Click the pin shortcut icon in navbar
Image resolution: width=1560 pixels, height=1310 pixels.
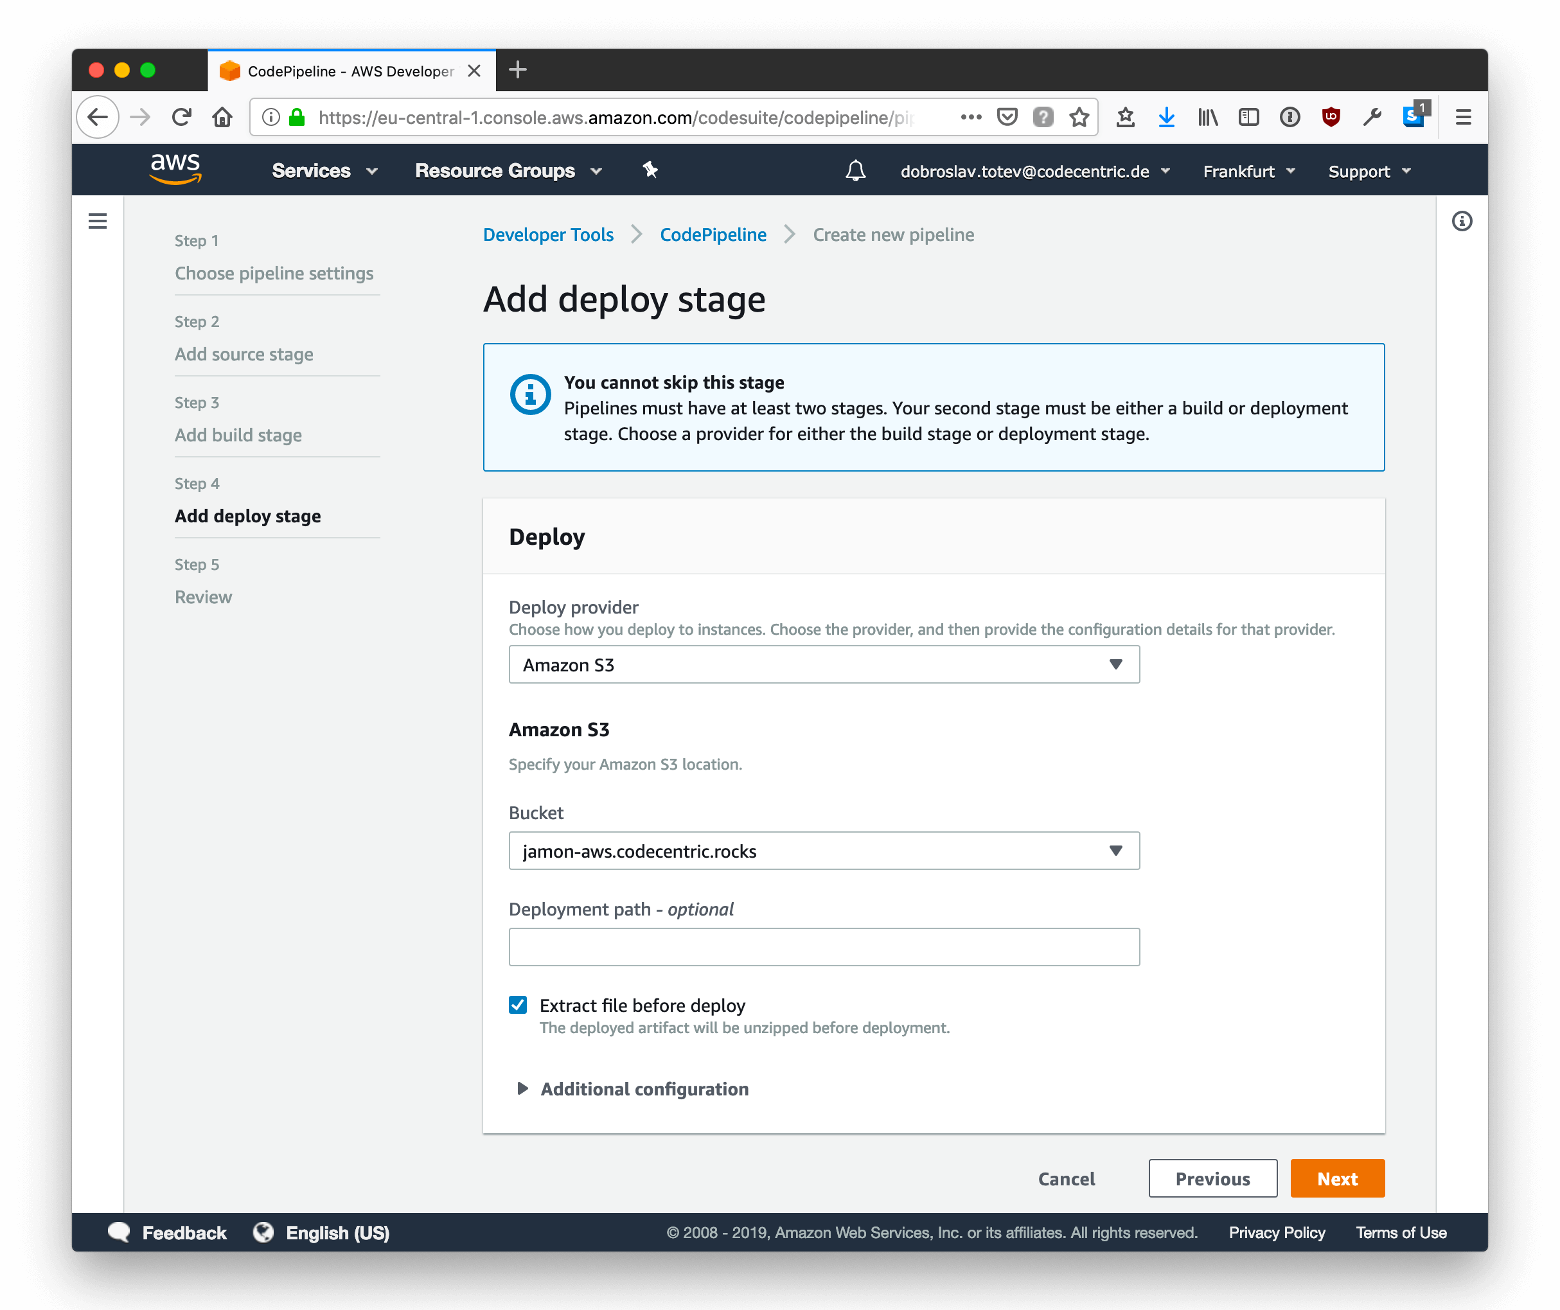(x=650, y=170)
